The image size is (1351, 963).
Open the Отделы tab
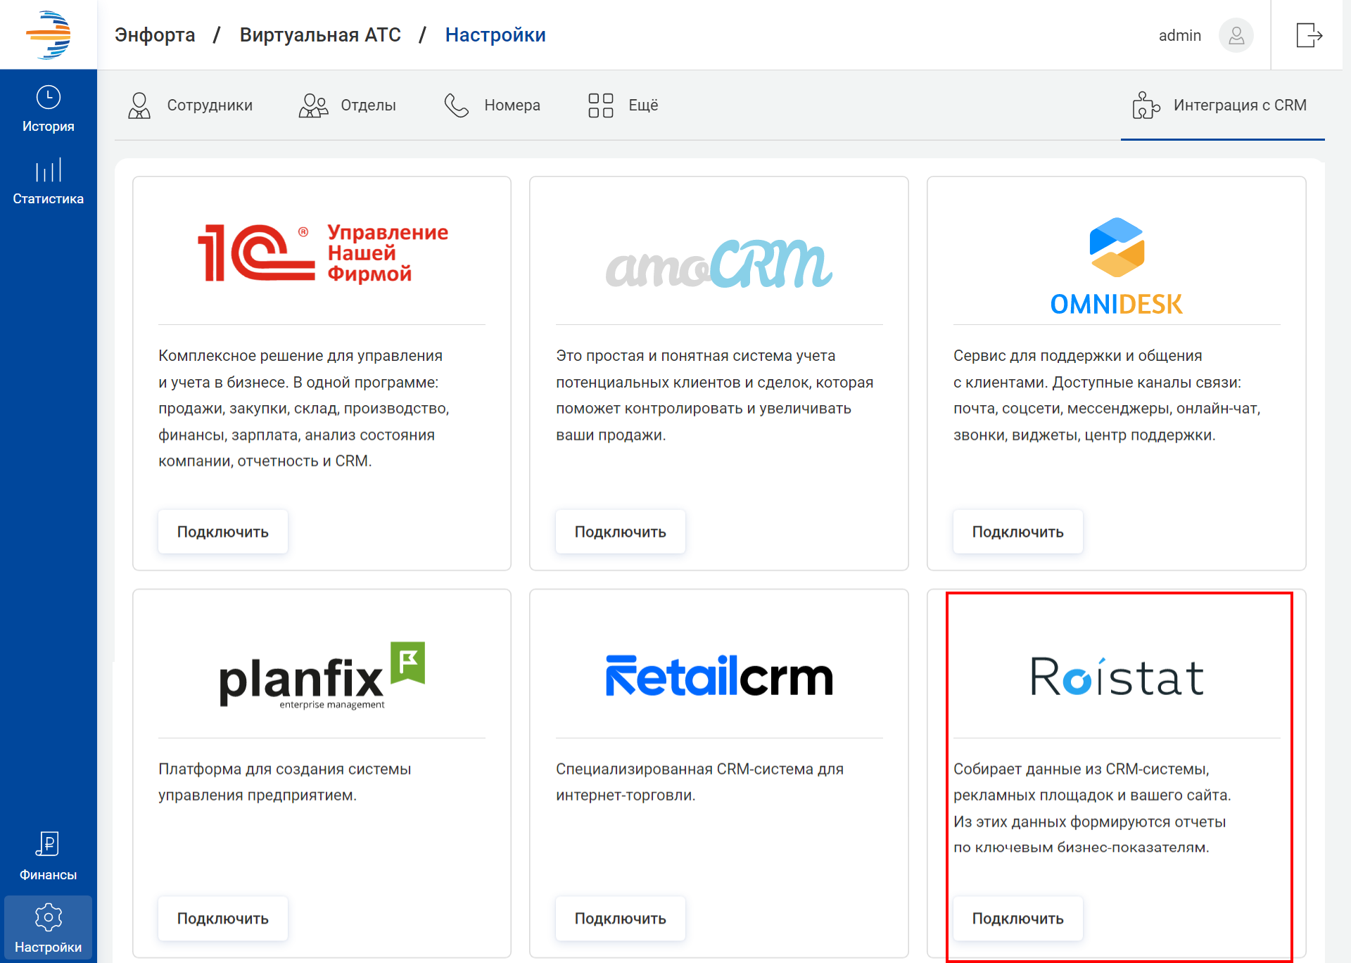click(348, 106)
